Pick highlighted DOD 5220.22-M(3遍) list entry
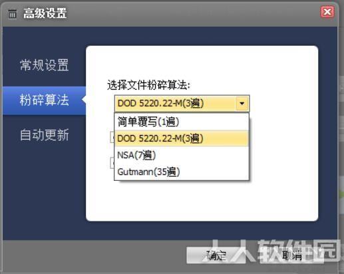Image resolution: width=344 pixels, height=274 pixels. tap(182, 138)
